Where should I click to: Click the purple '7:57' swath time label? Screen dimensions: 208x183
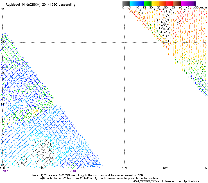(x=5, y=171)
